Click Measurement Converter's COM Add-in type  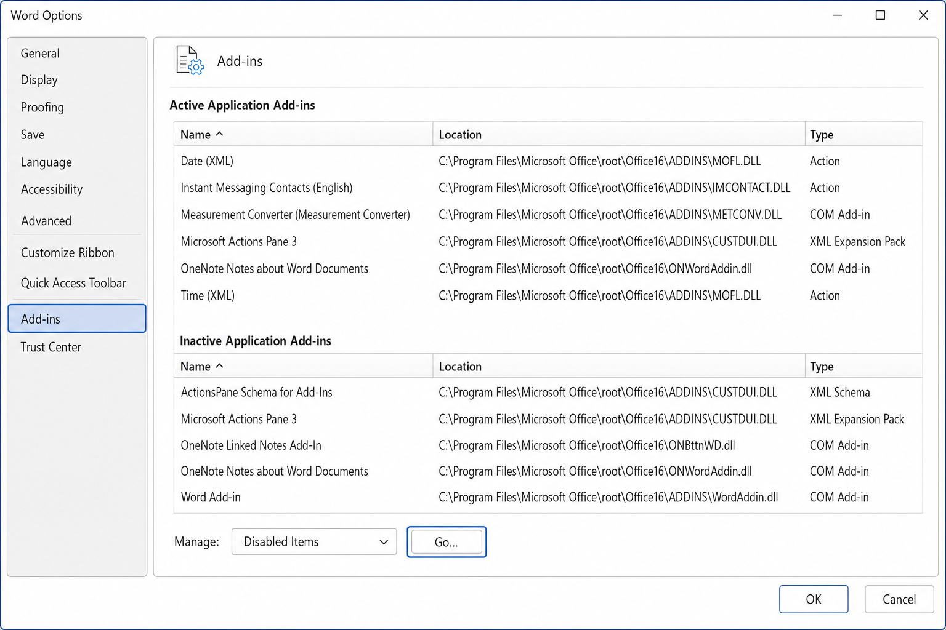coord(839,215)
